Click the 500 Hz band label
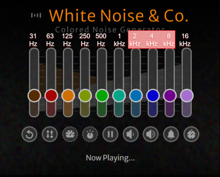This screenshot has height=177, width=220. pos(101,40)
